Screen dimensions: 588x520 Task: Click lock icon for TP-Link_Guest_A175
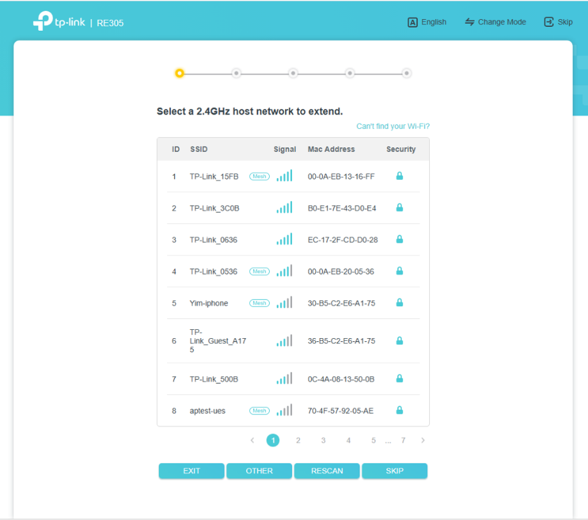pos(400,341)
